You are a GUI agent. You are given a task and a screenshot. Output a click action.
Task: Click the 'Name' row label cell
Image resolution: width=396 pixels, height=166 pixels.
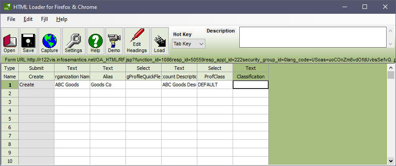(10, 77)
